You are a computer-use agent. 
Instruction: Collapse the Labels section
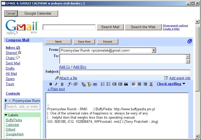[6, 115]
